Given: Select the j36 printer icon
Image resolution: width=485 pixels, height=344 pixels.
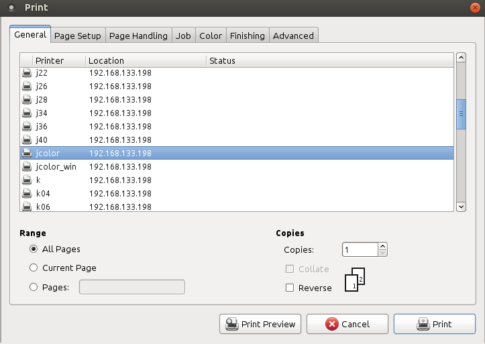Looking at the screenshot, I should point(27,127).
